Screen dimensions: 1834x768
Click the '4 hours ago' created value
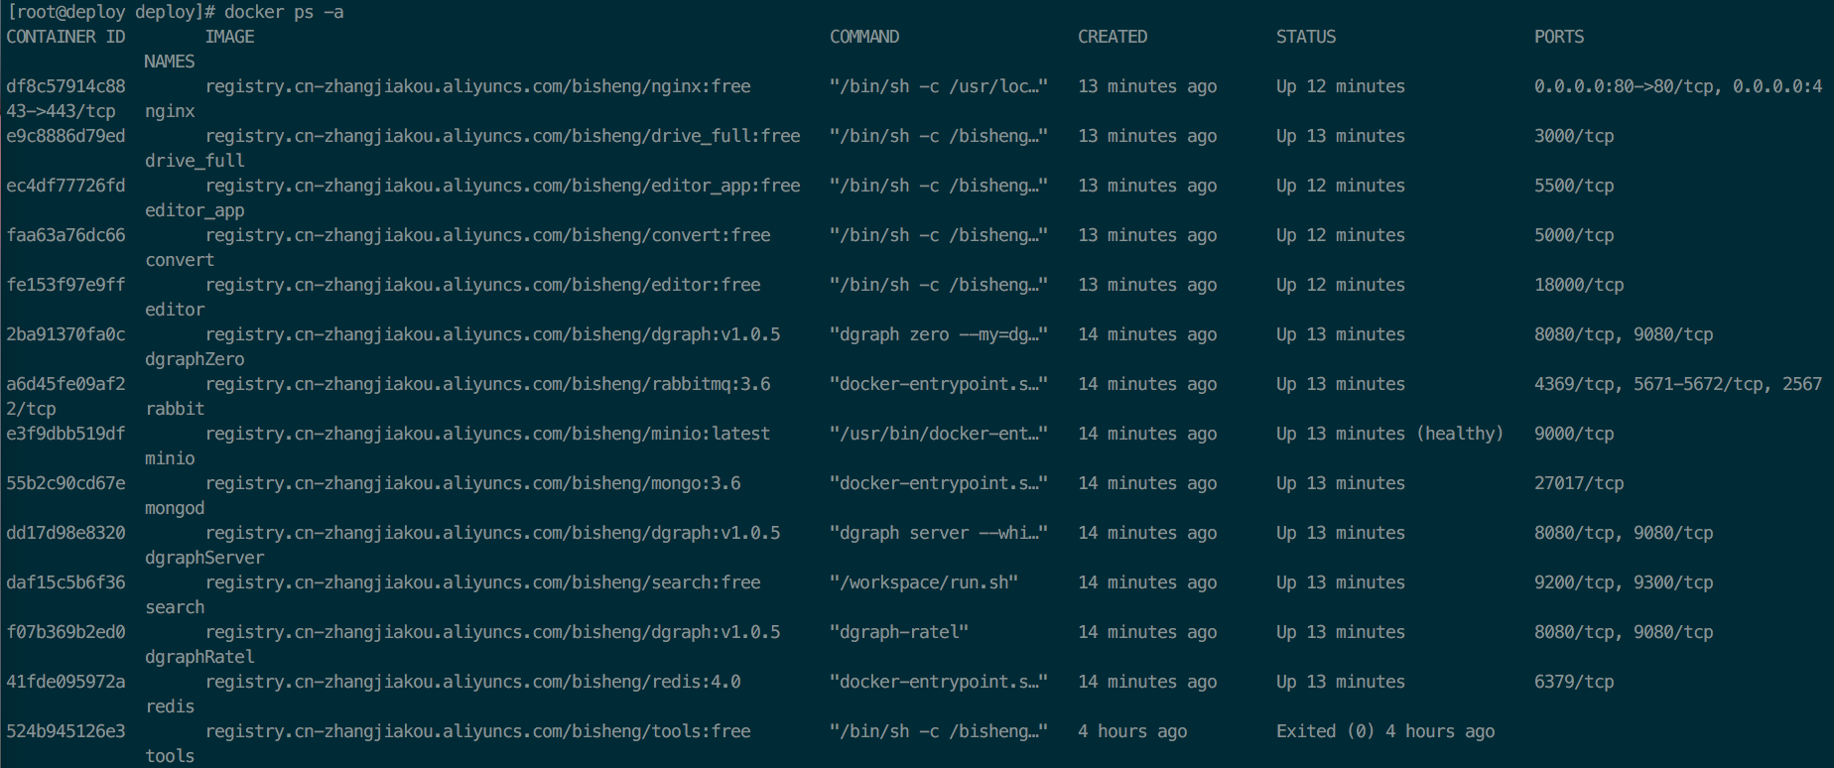[1132, 731]
